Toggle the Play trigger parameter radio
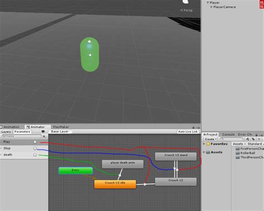This screenshot has width=264, height=211. (35, 142)
